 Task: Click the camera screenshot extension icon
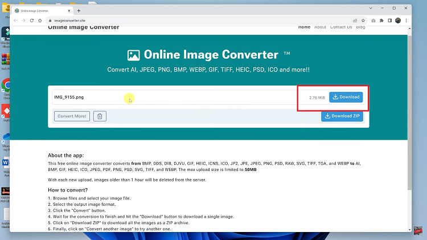(x=373, y=21)
